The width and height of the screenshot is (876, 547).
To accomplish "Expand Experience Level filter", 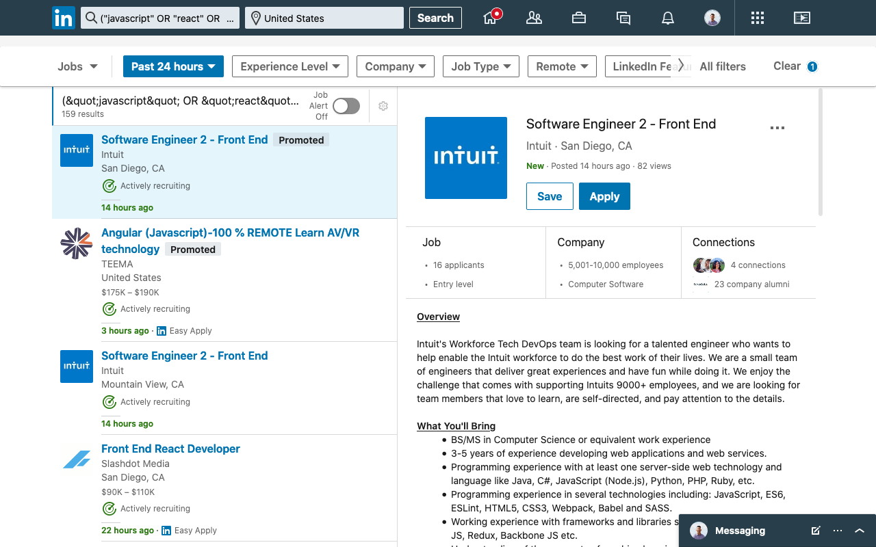I will click(x=290, y=66).
